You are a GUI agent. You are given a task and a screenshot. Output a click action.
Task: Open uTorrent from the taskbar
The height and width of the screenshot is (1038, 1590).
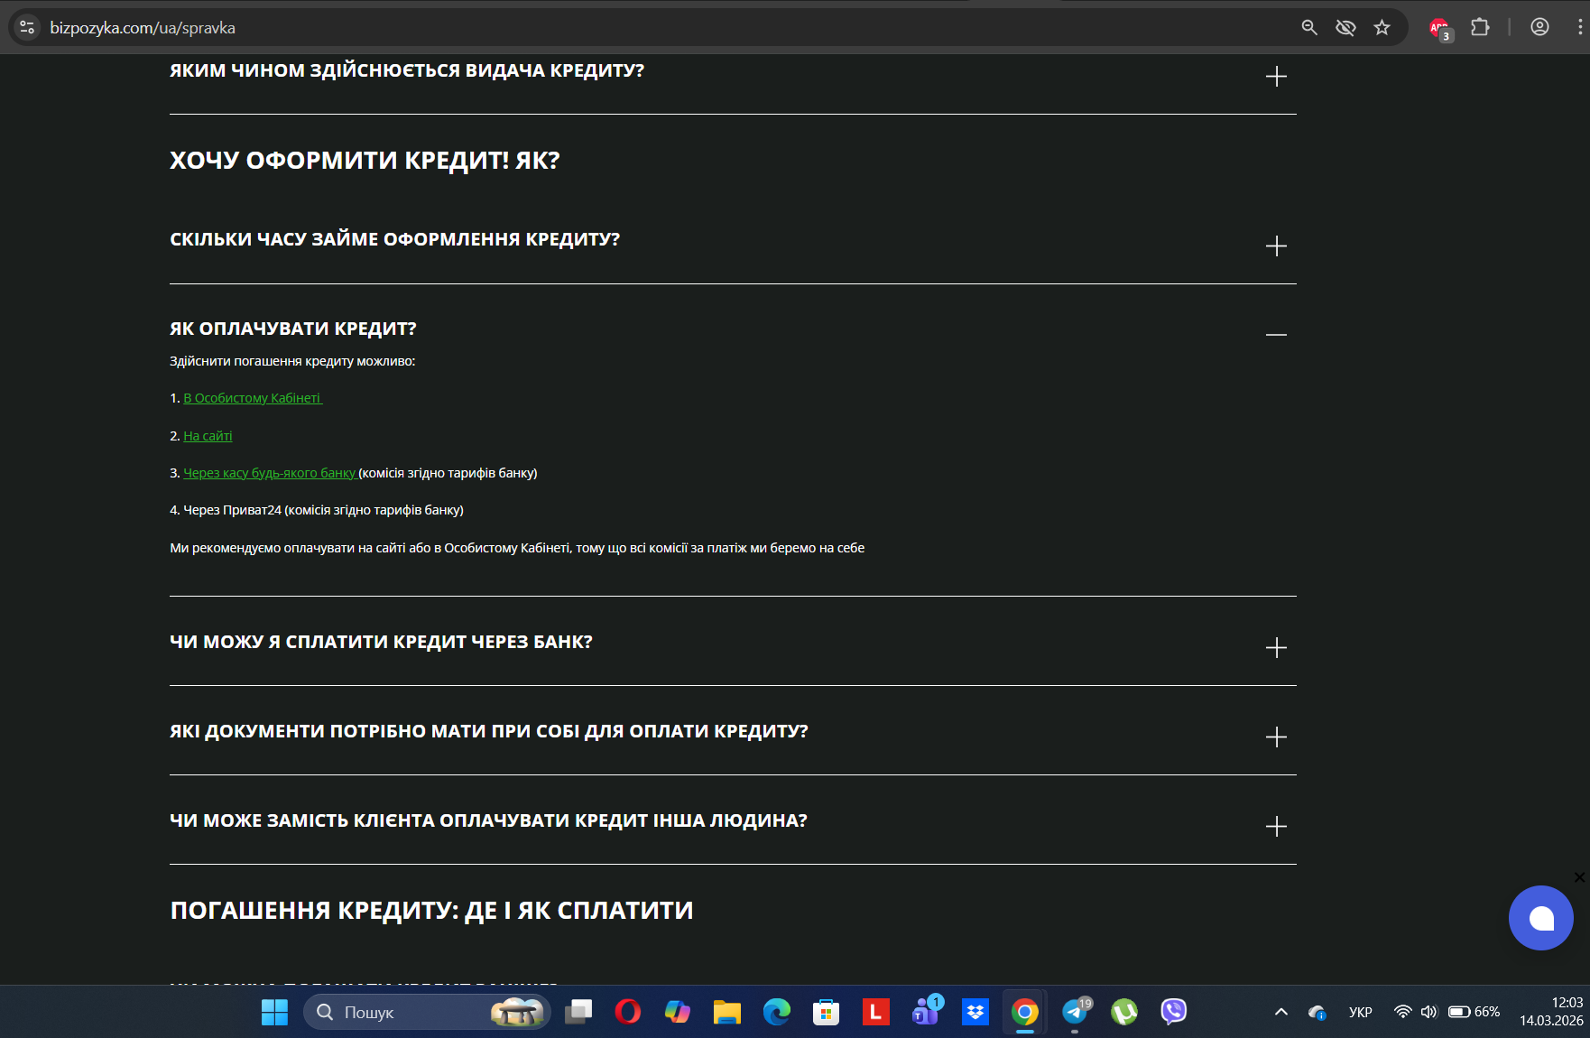[x=1124, y=1013]
